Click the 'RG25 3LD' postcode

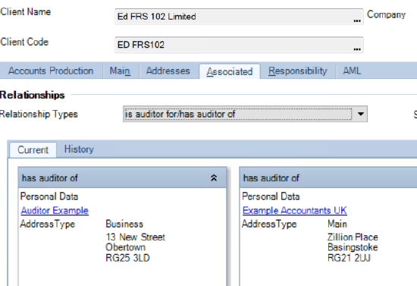click(x=127, y=258)
